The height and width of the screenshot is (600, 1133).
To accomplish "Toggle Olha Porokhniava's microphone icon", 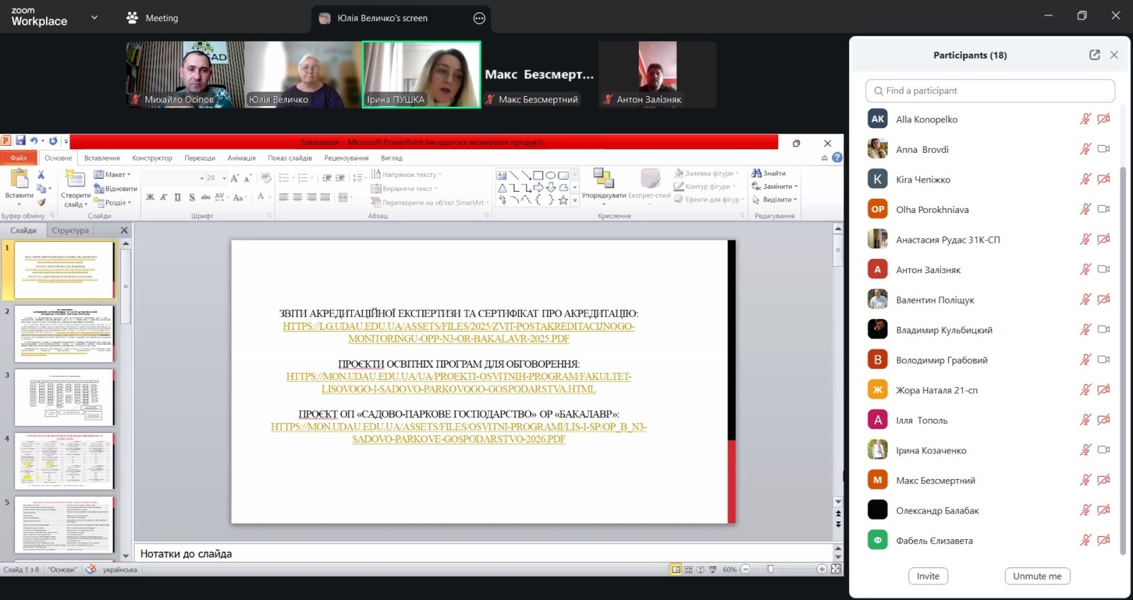I will pos(1085,209).
